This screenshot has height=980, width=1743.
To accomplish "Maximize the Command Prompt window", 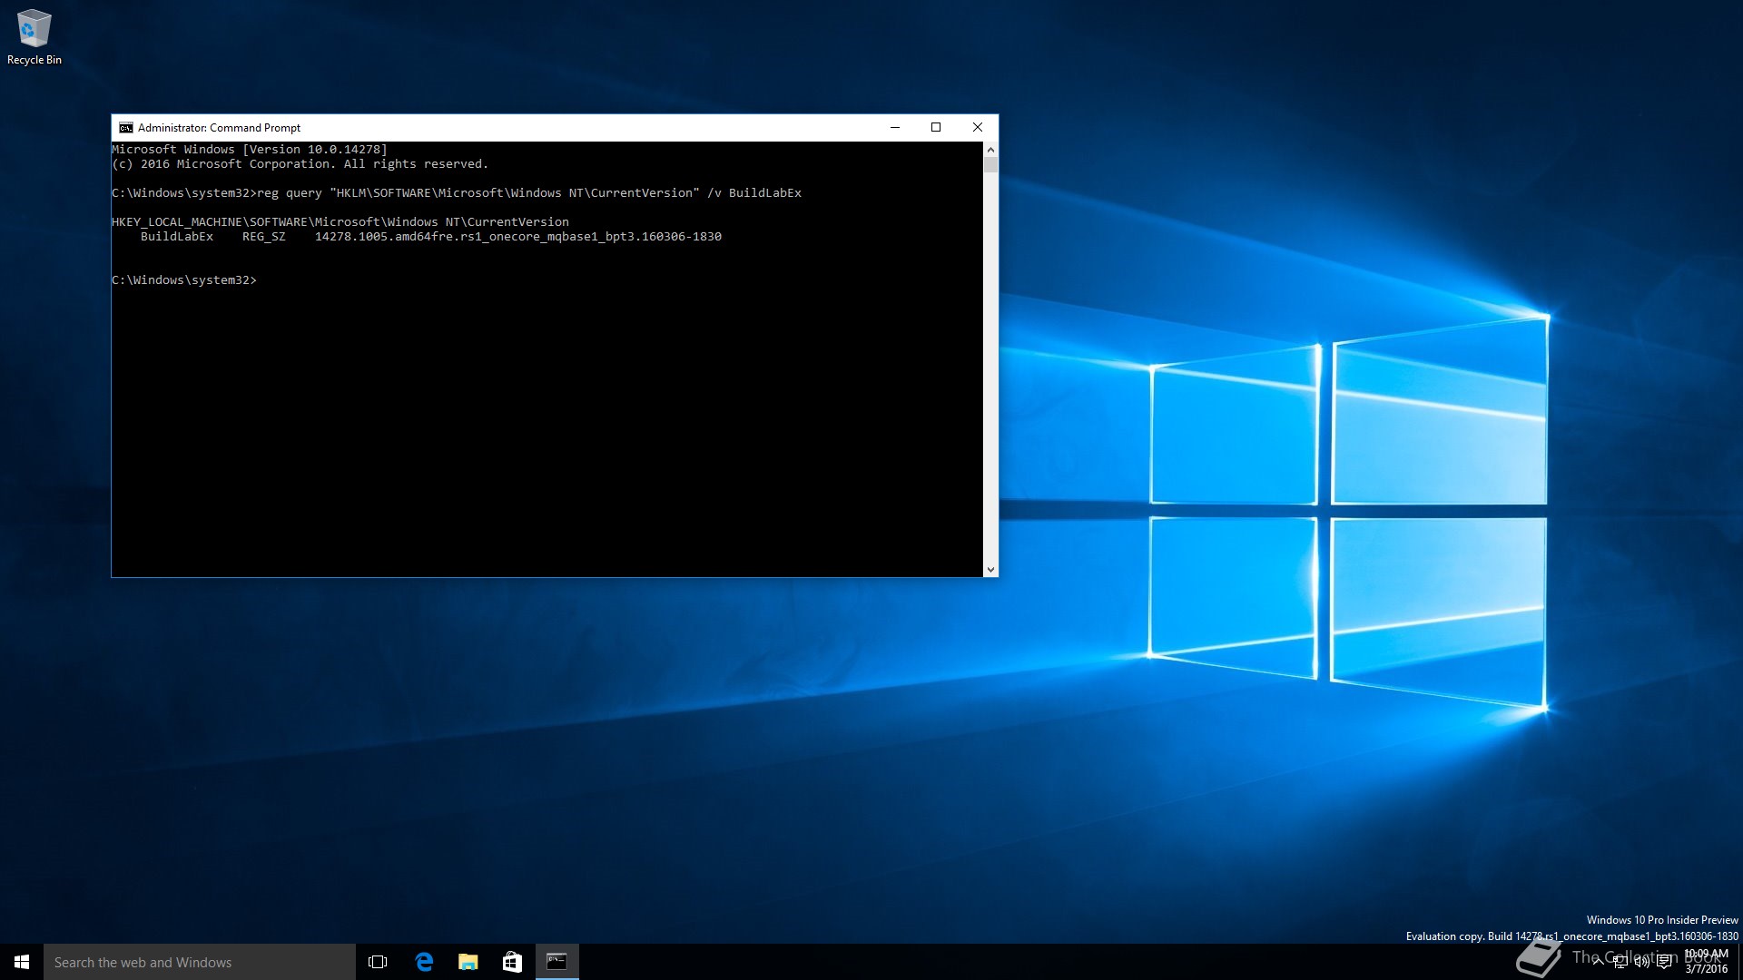I will pos(936,127).
